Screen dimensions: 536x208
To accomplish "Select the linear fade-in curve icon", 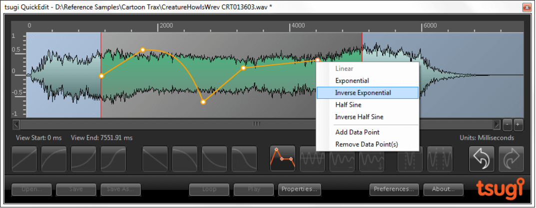I will click(24, 159).
